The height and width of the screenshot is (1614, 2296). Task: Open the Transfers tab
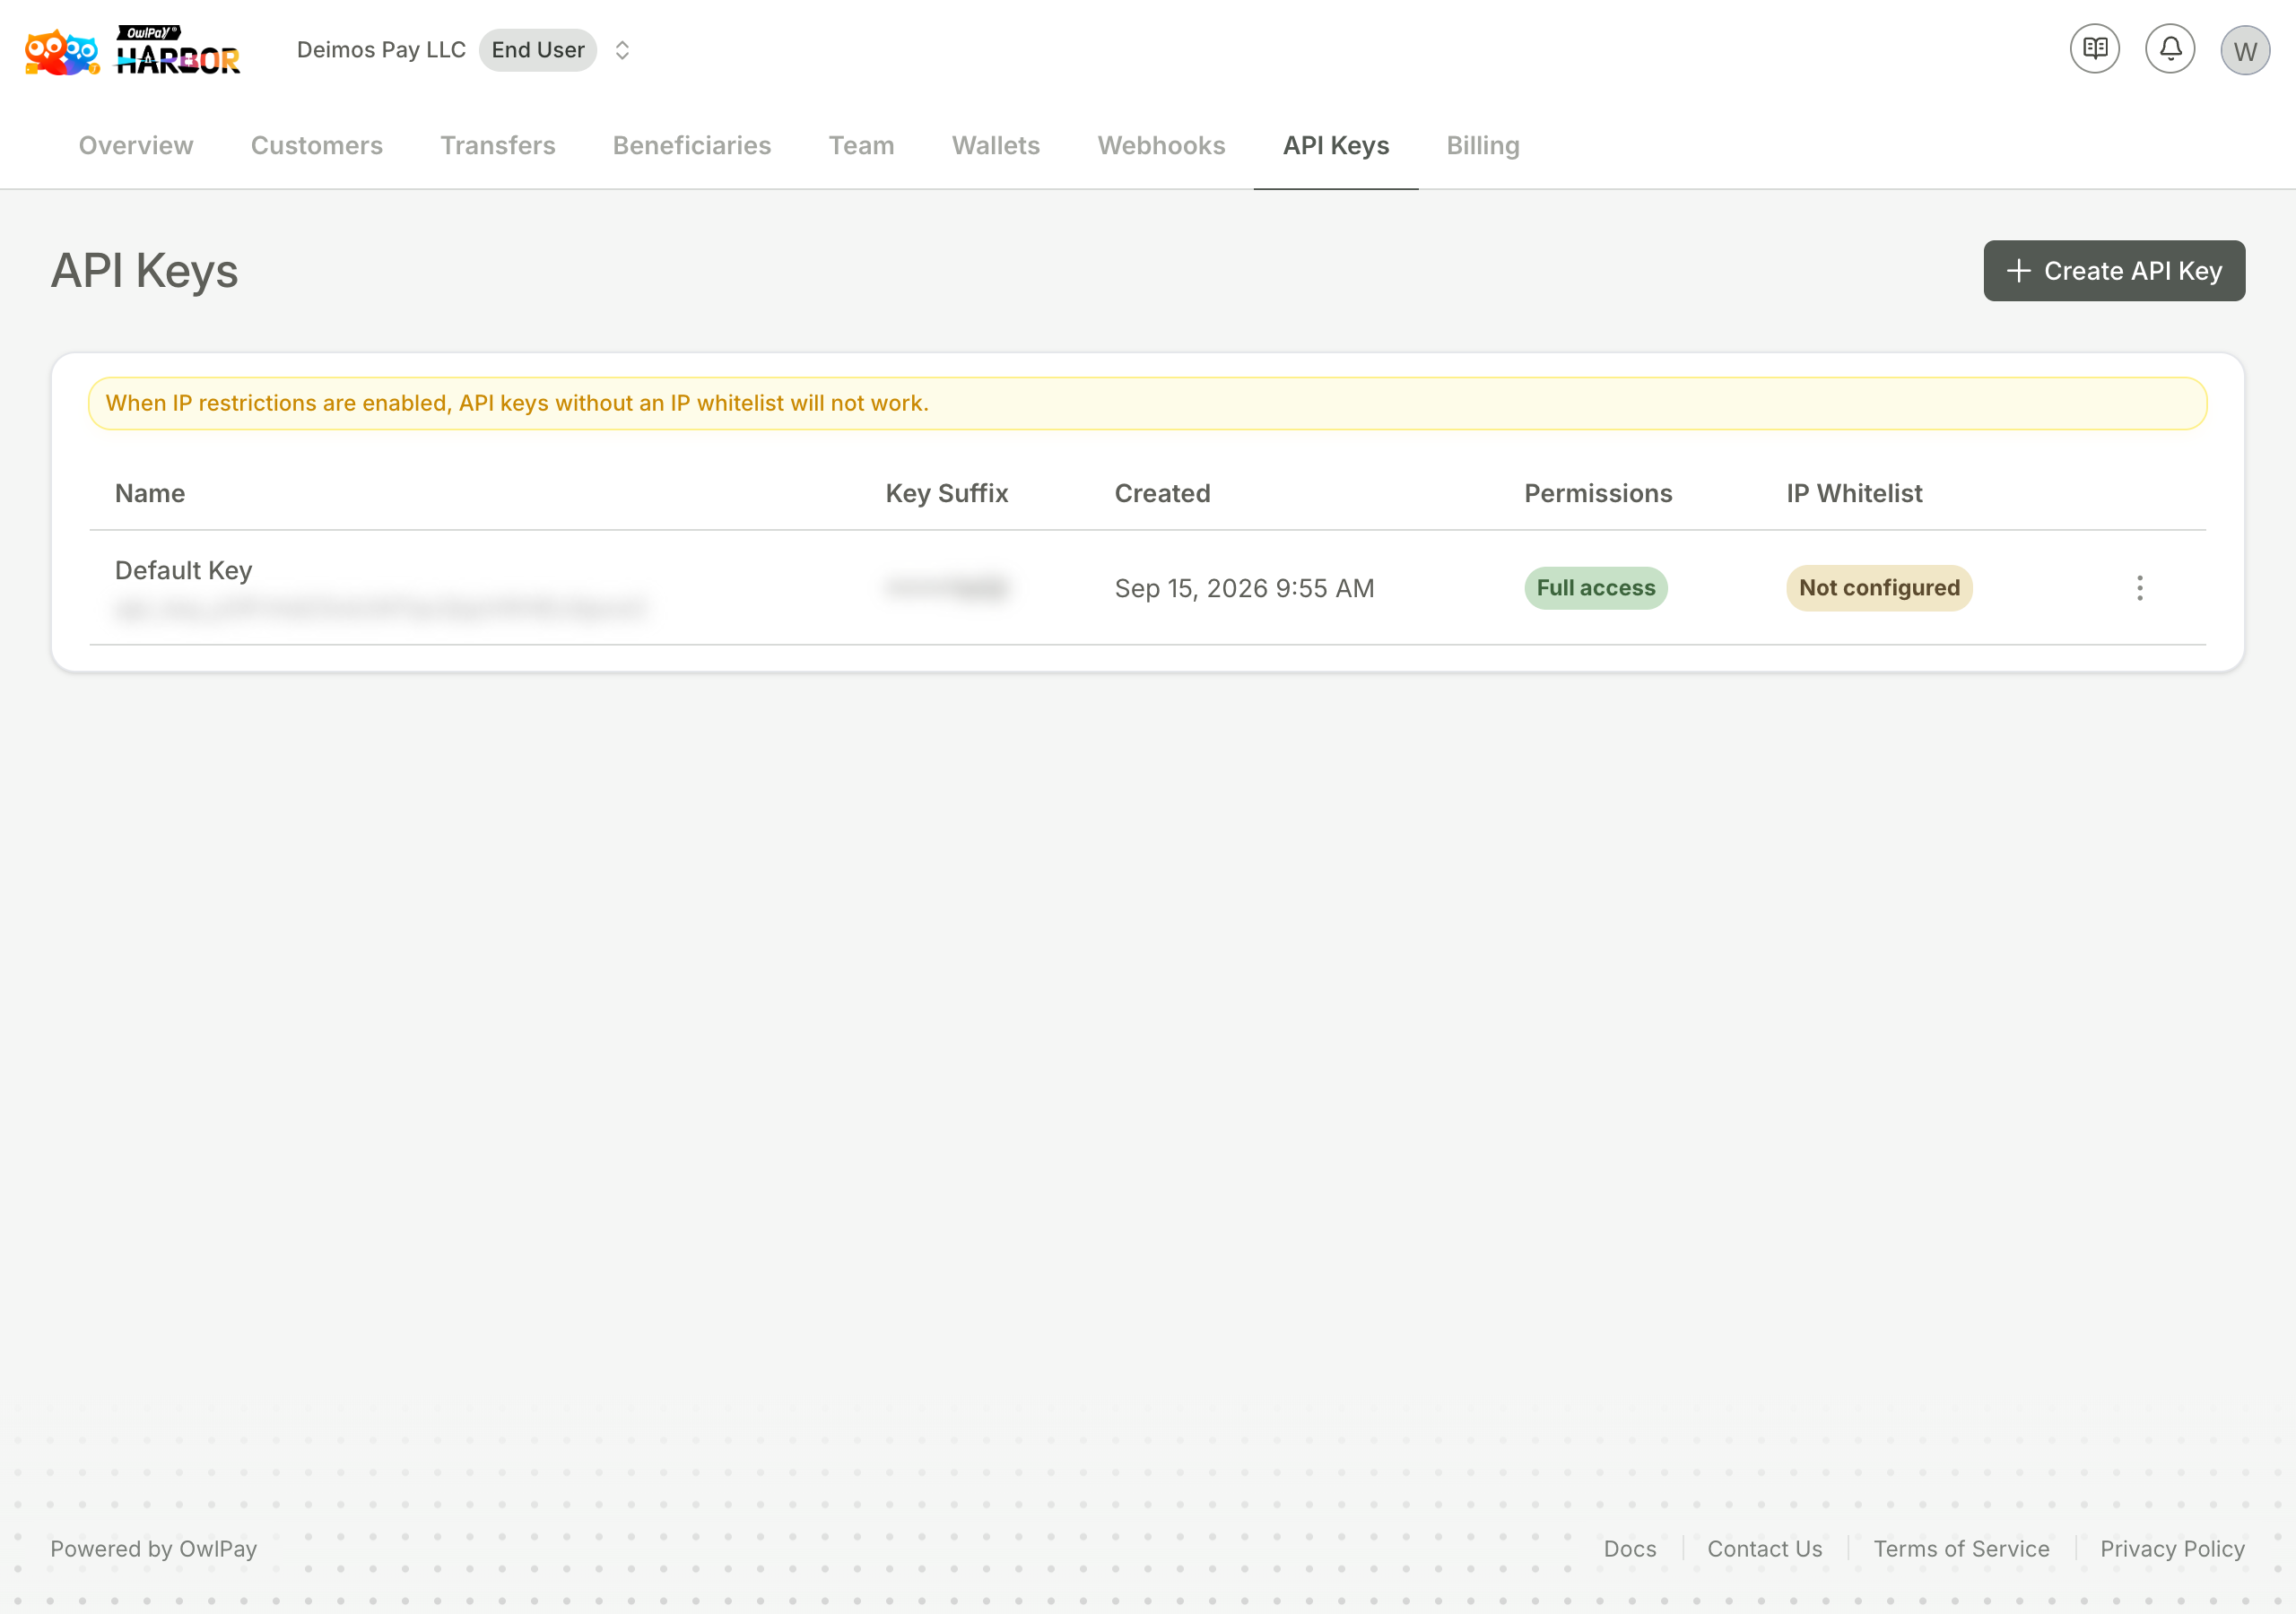coord(498,146)
